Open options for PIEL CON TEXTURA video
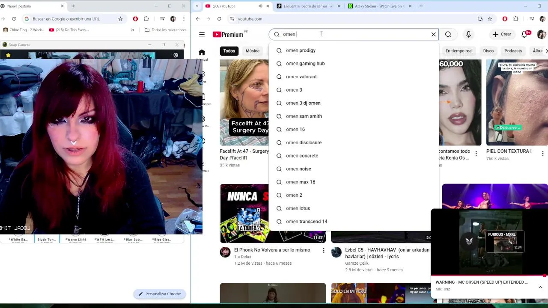 (543, 153)
